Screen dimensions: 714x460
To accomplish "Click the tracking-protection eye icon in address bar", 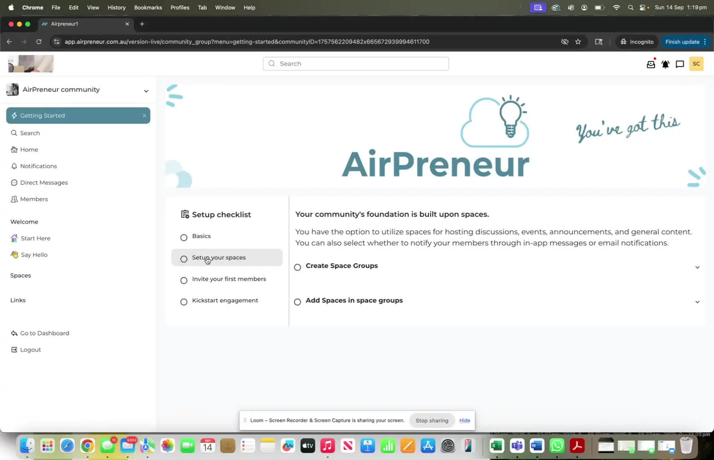I will [x=565, y=42].
